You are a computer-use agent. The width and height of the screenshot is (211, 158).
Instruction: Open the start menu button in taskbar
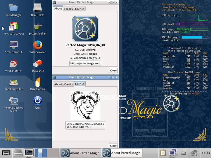[x=6, y=153]
